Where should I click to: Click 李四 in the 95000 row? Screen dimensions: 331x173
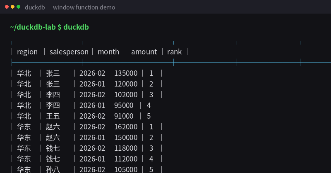pyautogui.click(x=53, y=105)
